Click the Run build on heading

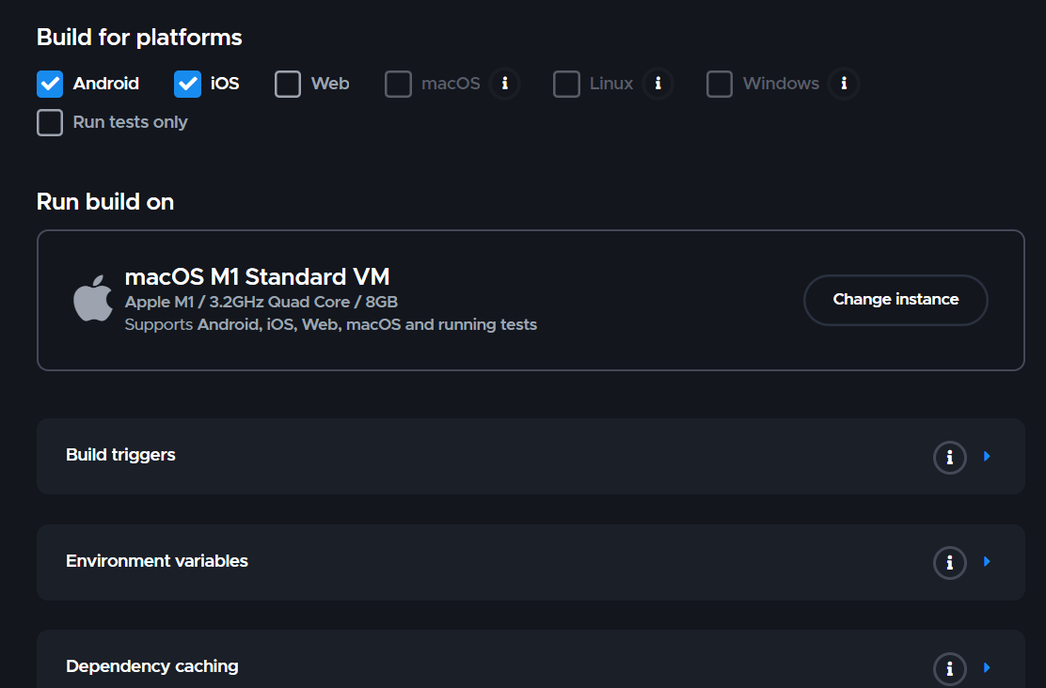click(105, 201)
